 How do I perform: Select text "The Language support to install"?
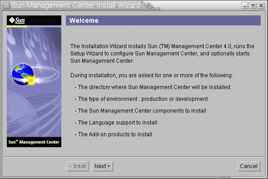pyautogui.click(x=118, y=123)
